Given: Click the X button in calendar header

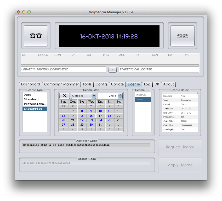Looking at the screenshot, I should coord(65,96).
